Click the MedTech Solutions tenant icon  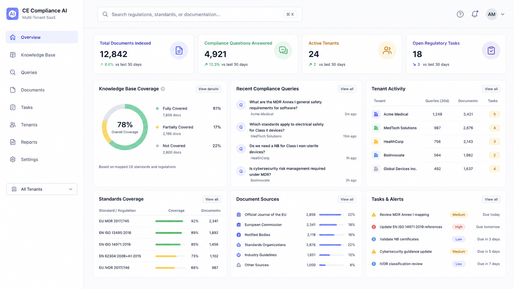pos(376,128)
